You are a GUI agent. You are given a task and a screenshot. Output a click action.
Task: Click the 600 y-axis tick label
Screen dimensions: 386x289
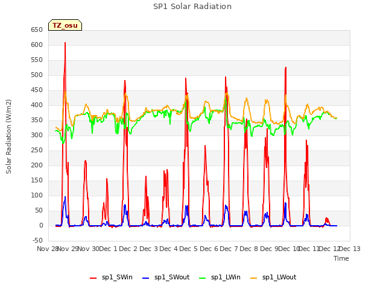(x=37, y=45)
